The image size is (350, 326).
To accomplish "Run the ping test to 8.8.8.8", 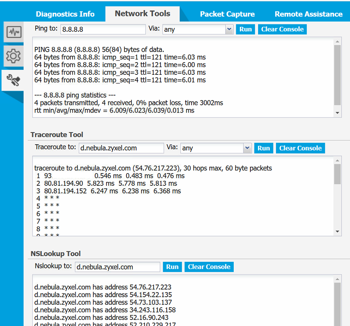I will 245,29.
